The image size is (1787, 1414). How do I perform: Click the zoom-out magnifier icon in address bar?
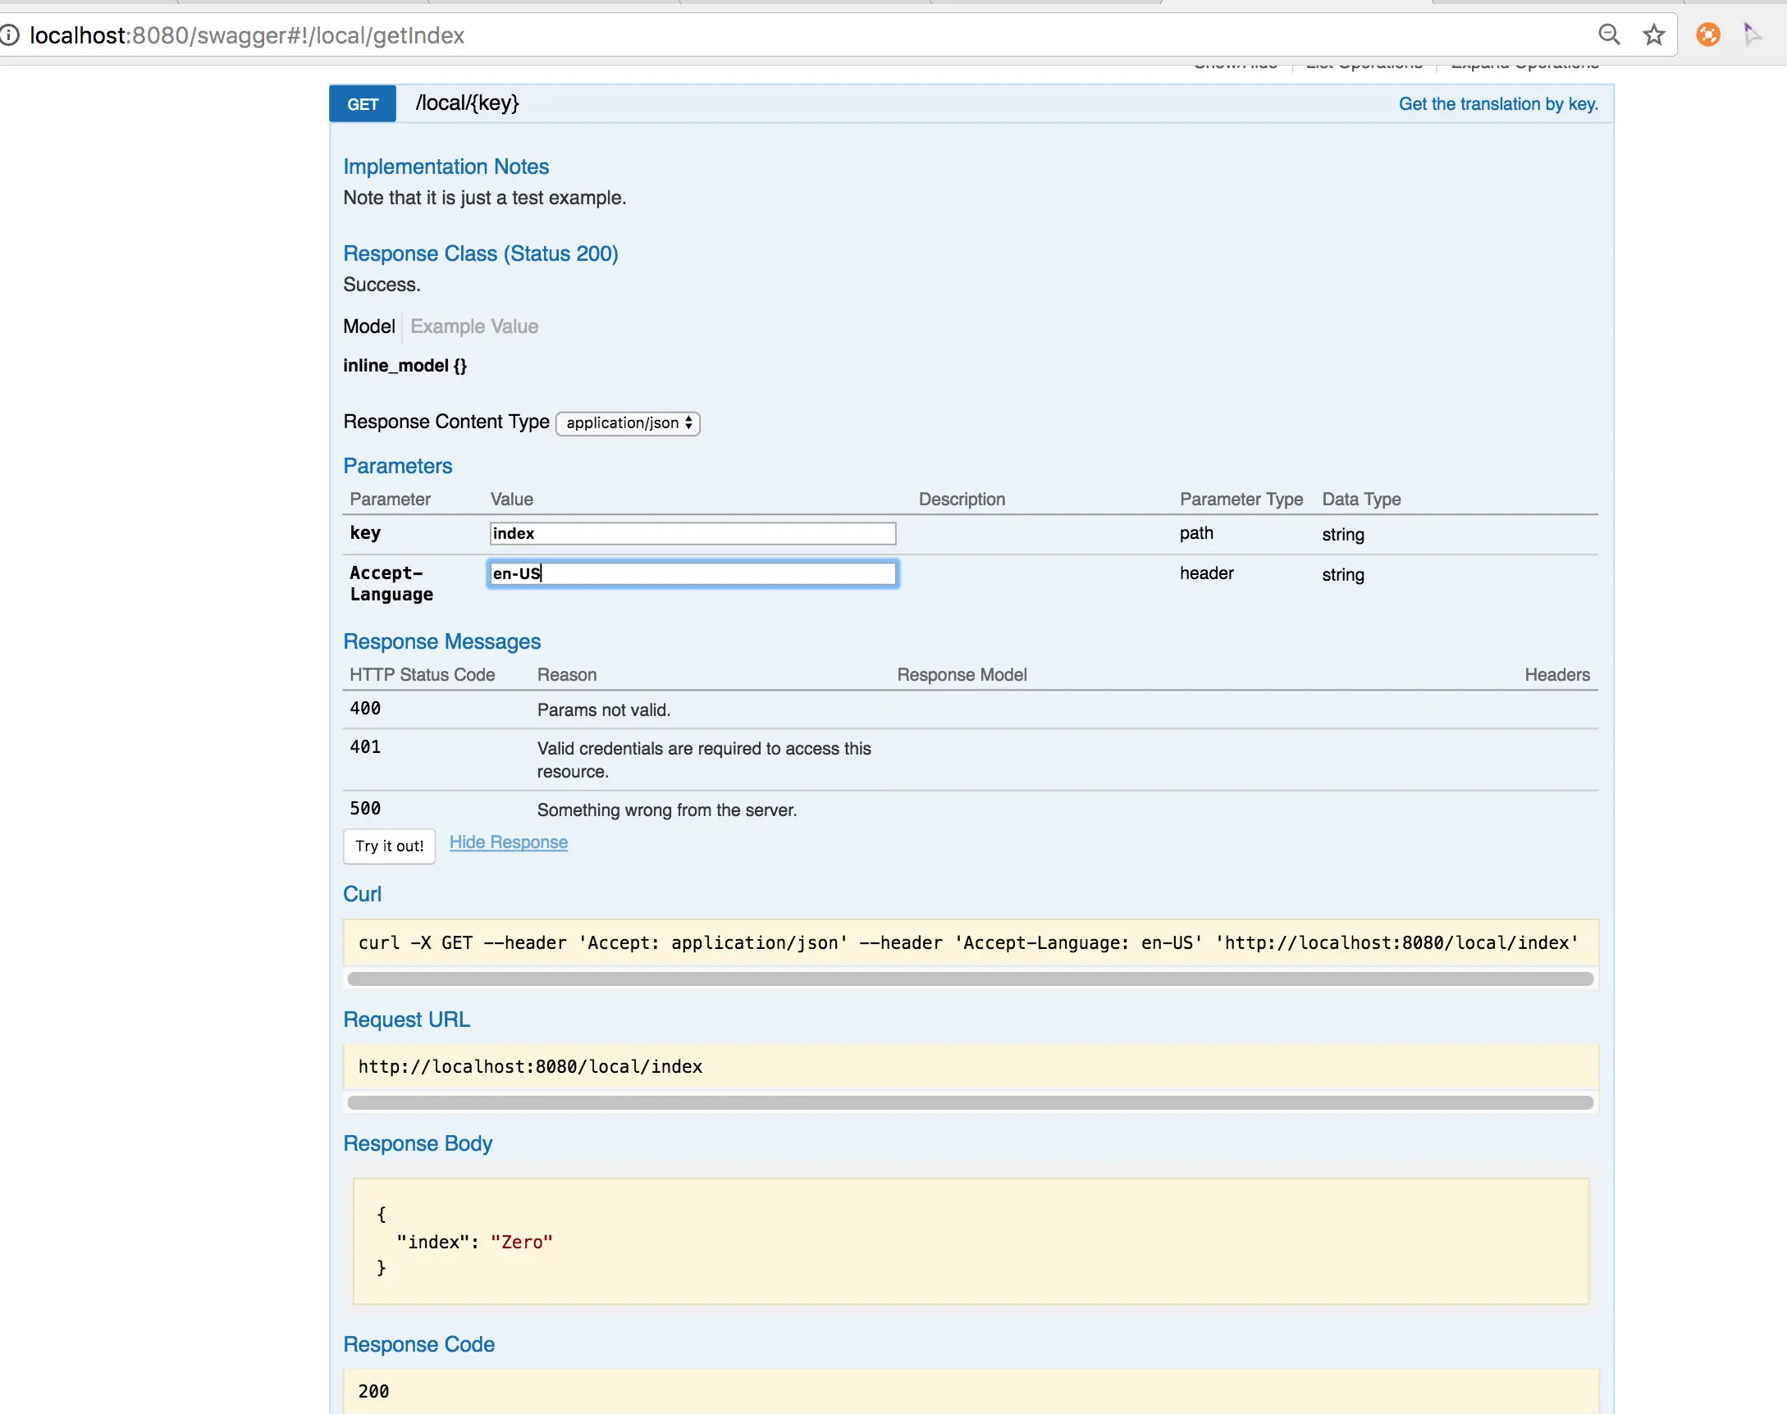[1608, 34]
